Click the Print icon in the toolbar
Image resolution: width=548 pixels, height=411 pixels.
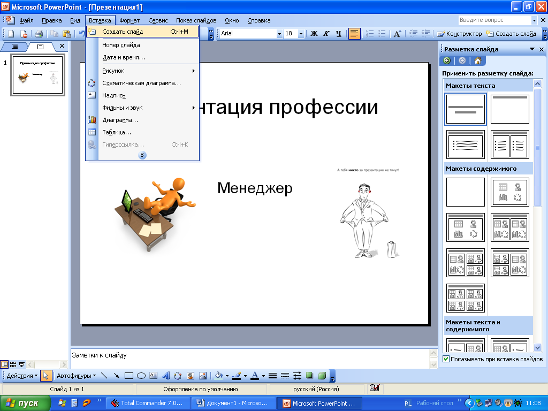pyautogui.click(x=39, y=34)
